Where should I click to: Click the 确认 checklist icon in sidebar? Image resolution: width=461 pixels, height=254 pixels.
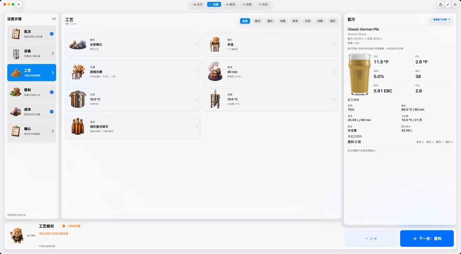(x=16, y=131)
